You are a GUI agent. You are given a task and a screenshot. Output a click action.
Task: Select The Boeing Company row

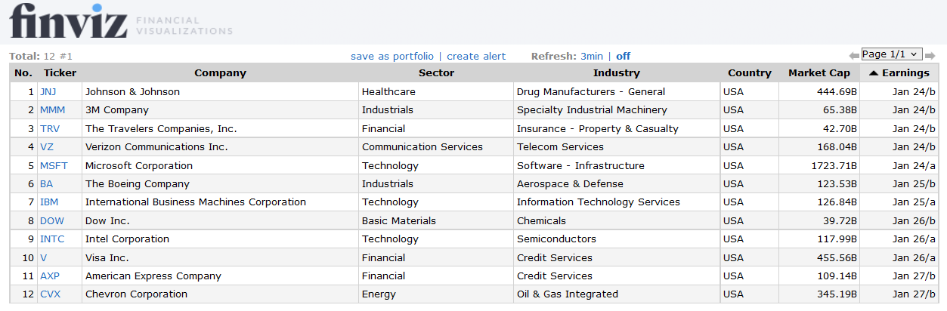474,183
